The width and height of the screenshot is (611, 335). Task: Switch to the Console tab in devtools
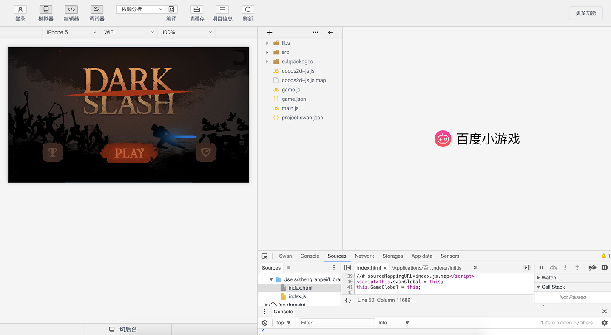point(310,256)
